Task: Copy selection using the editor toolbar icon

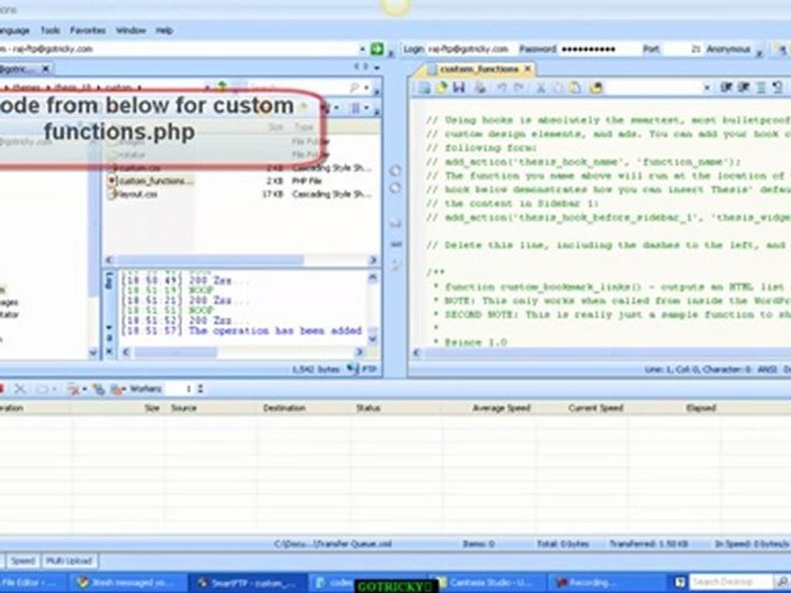Action: coord(558,88)
